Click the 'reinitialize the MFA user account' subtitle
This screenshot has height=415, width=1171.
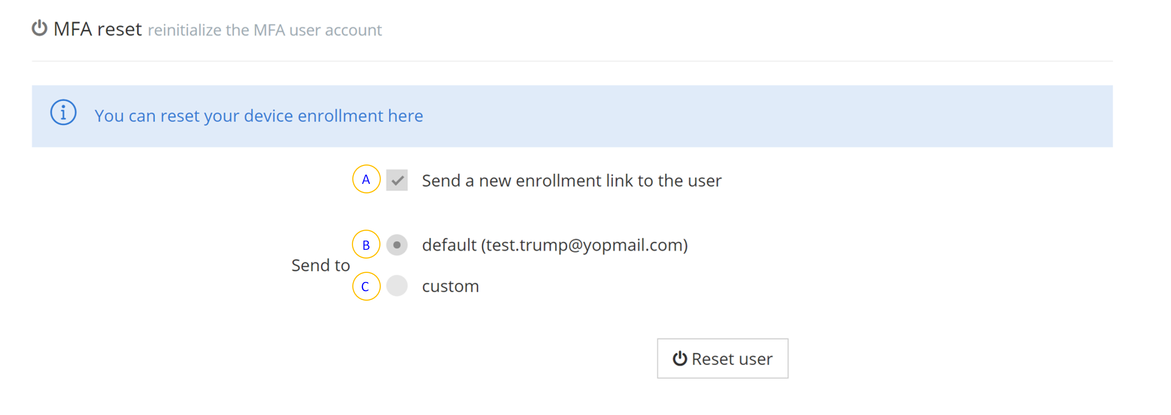click(x=265, y=30)
